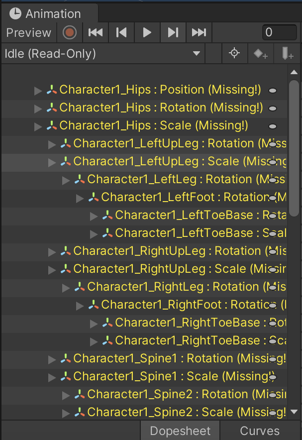The image size is (302, 440).
Task: Toggle Preview mode
Action: [x=29, y=33]
